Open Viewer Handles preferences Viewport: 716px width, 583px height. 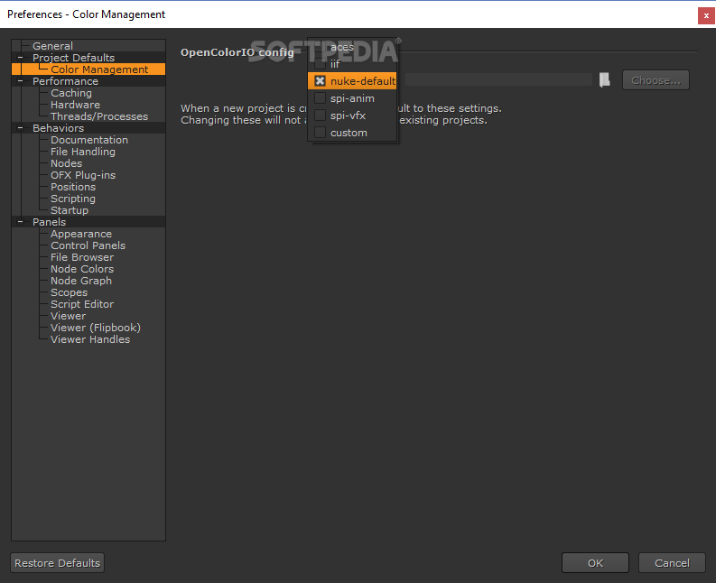point(90,339)
